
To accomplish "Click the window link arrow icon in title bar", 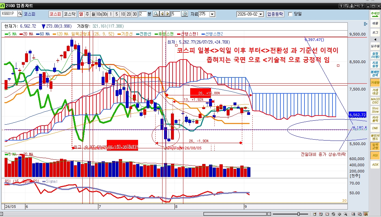I will point(346,6).
